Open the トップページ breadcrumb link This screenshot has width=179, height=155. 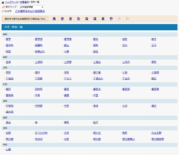click(12, 2)
